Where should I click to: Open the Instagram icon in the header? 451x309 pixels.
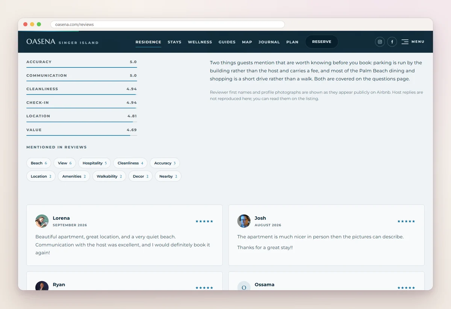[x=380, y=42]
